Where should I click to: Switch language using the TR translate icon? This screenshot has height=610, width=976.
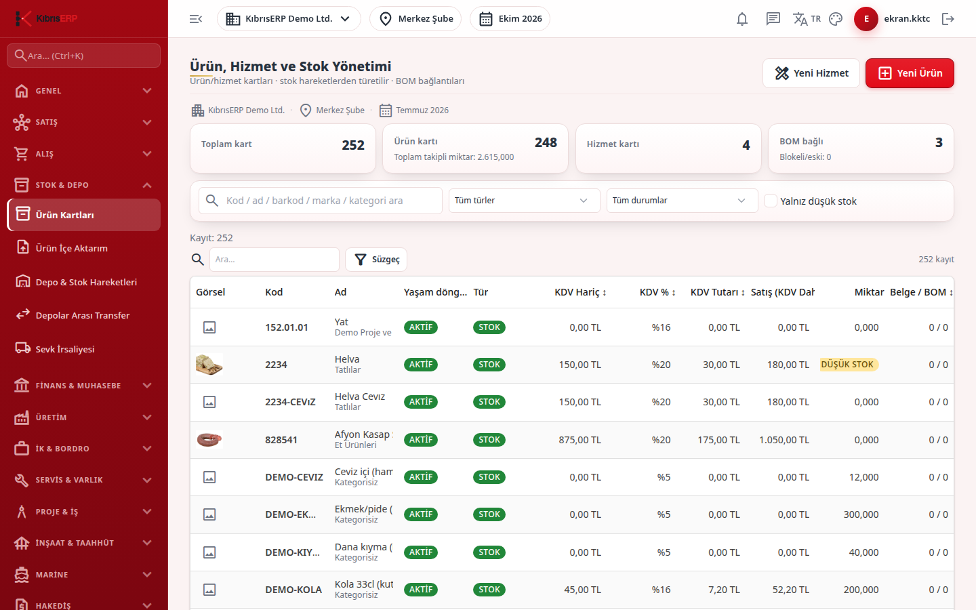point(807,19)
